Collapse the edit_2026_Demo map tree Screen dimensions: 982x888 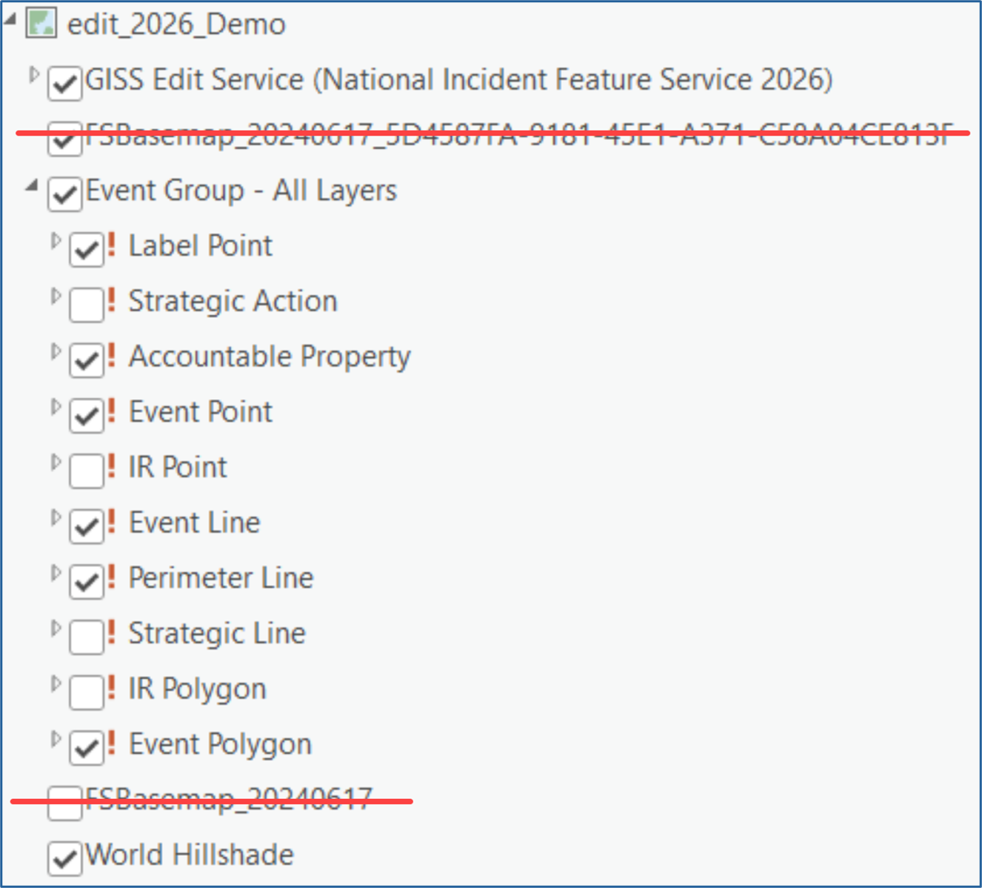(x=10, y=20)
